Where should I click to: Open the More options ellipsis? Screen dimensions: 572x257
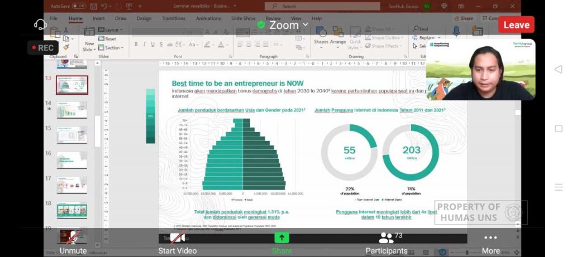tap(490, 237)
